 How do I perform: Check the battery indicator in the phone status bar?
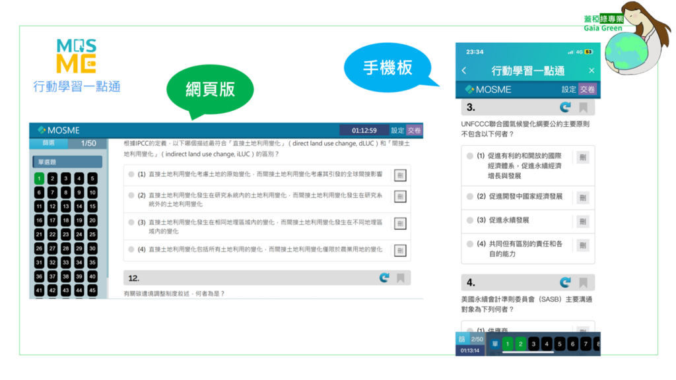tap(588, 52)
